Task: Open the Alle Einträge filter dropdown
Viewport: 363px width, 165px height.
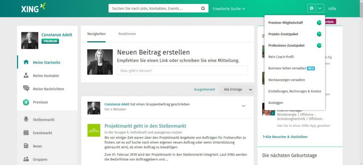Action: 236,89
